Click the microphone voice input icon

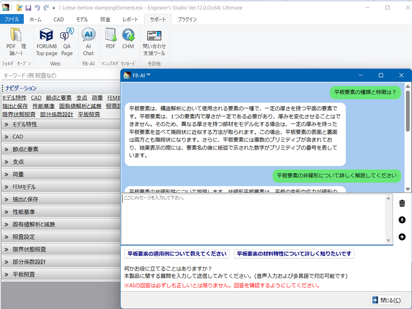[402, 220]
